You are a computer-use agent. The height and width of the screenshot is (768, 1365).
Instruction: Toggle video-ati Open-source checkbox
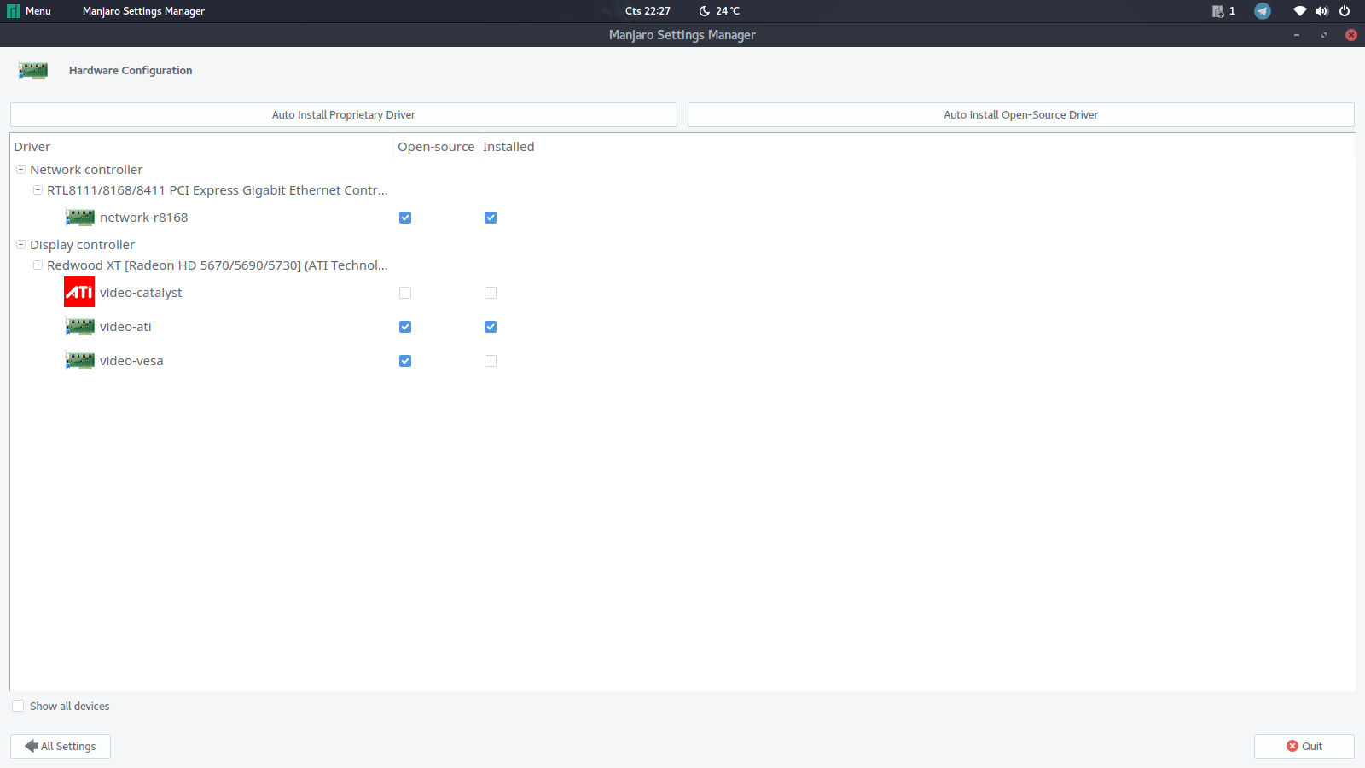click(405, 327)
